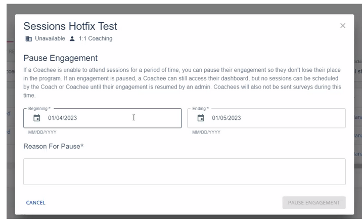Image resolution: width=362 pixels, height=223 pixels.
Task: Click the Beginning field's floating label
Action: [39, 109]
